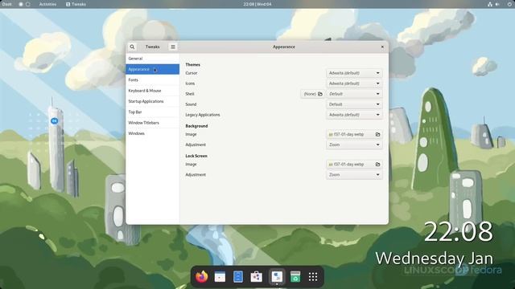Click Activities in the top bar
The width and height of the screenshot is (515, 289).
pyautogui.click(x=47, y=4)
